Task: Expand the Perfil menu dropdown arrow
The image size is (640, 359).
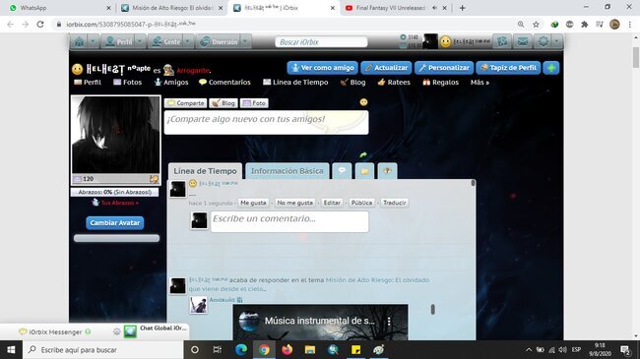Action: click(140, 41)
